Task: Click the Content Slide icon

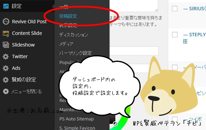Action: [6, 34]
